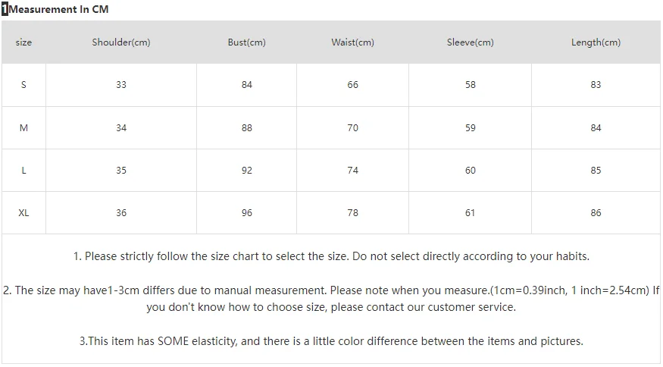Click the L size row label

(23, 171)
